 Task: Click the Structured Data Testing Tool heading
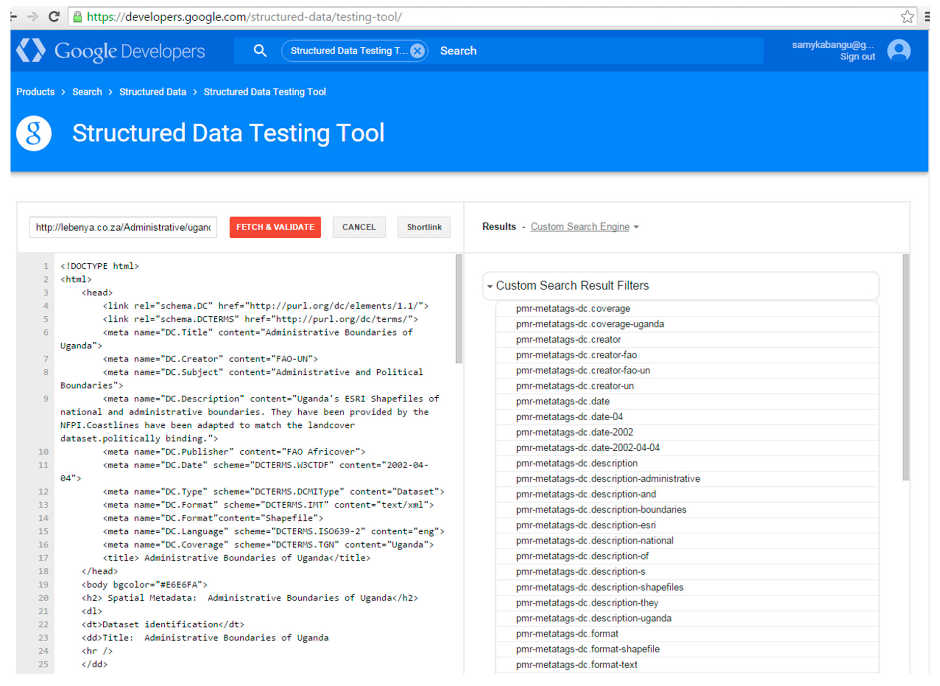coord(228,133)
